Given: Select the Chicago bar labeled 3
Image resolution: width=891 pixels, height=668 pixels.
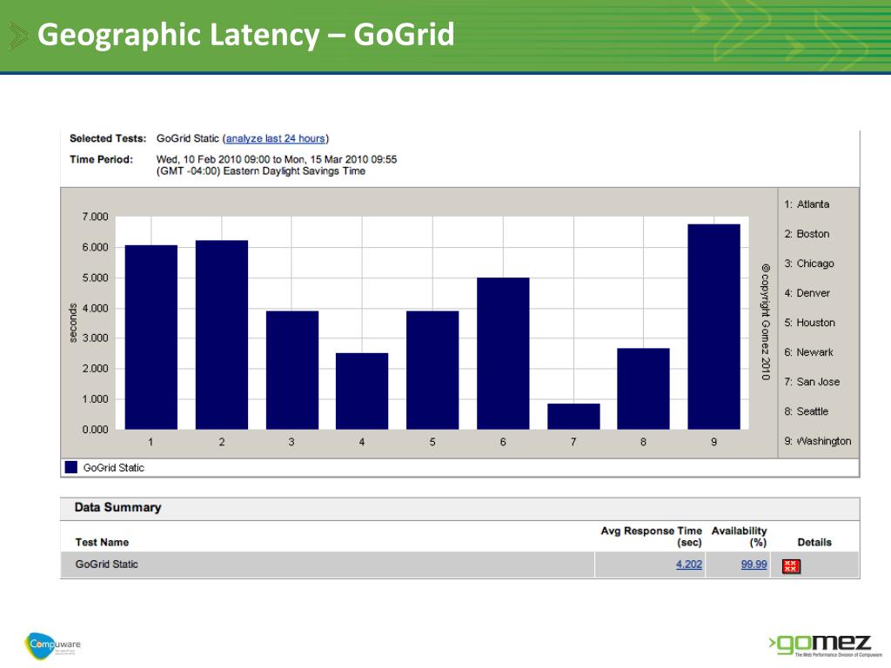Looking at the screenshot, I should click(292, 371).
